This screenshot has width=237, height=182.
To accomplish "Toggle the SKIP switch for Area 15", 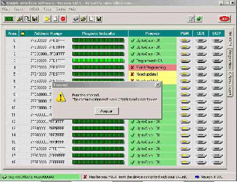I will [217, 142].
